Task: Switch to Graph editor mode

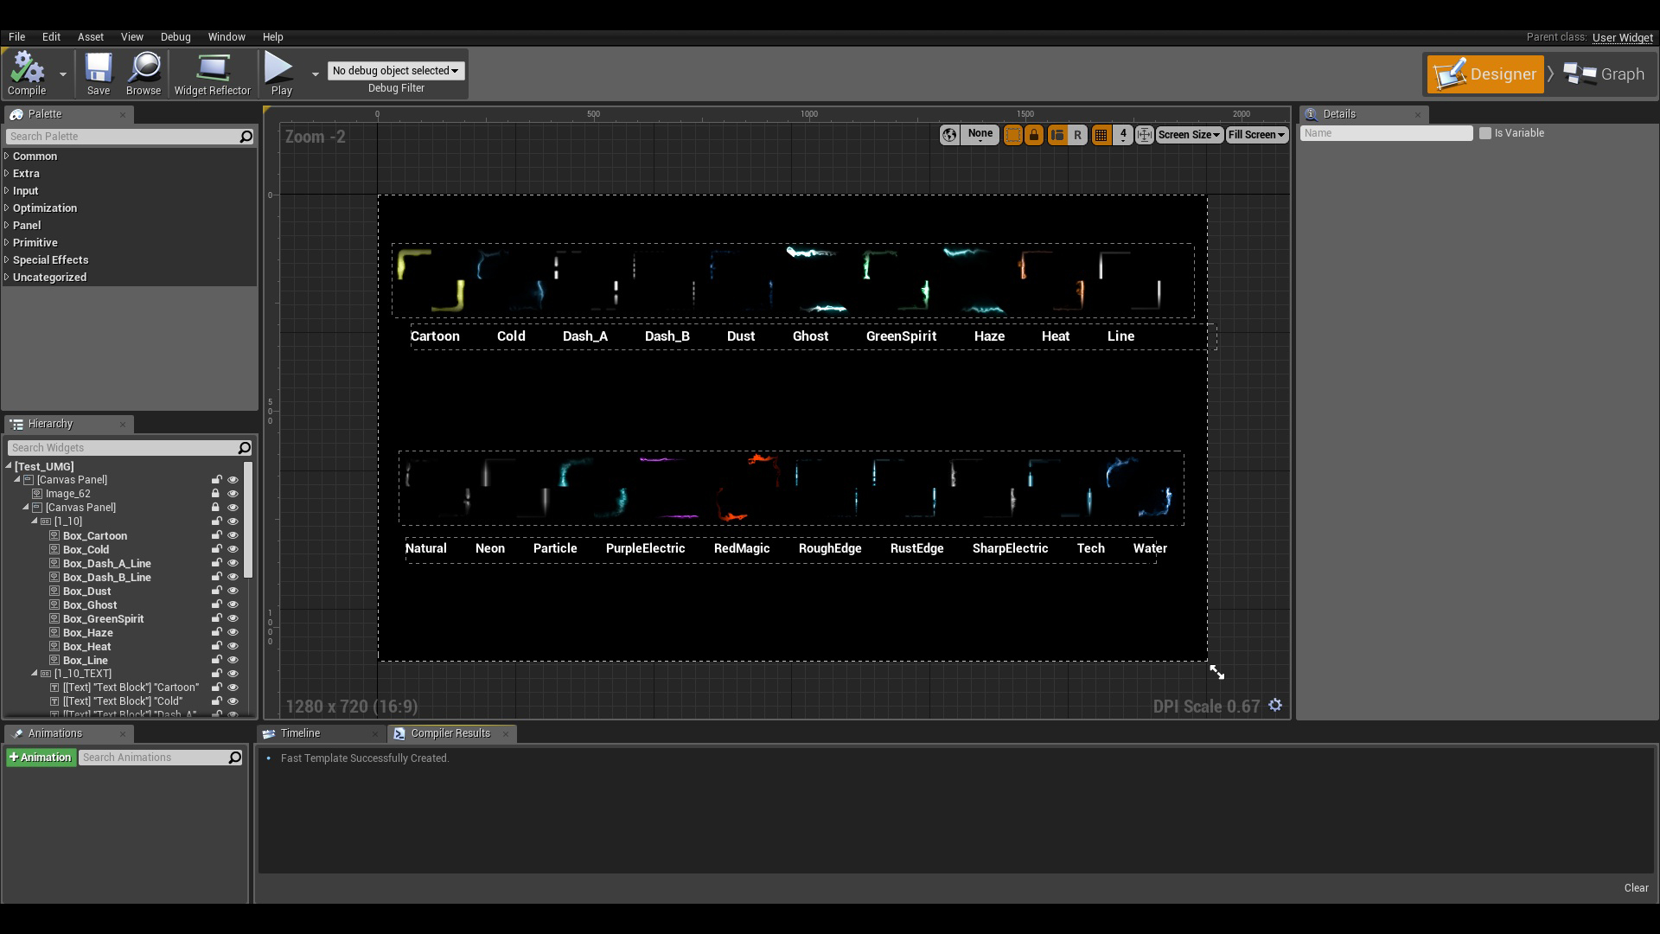Action: pos(1604,74)
